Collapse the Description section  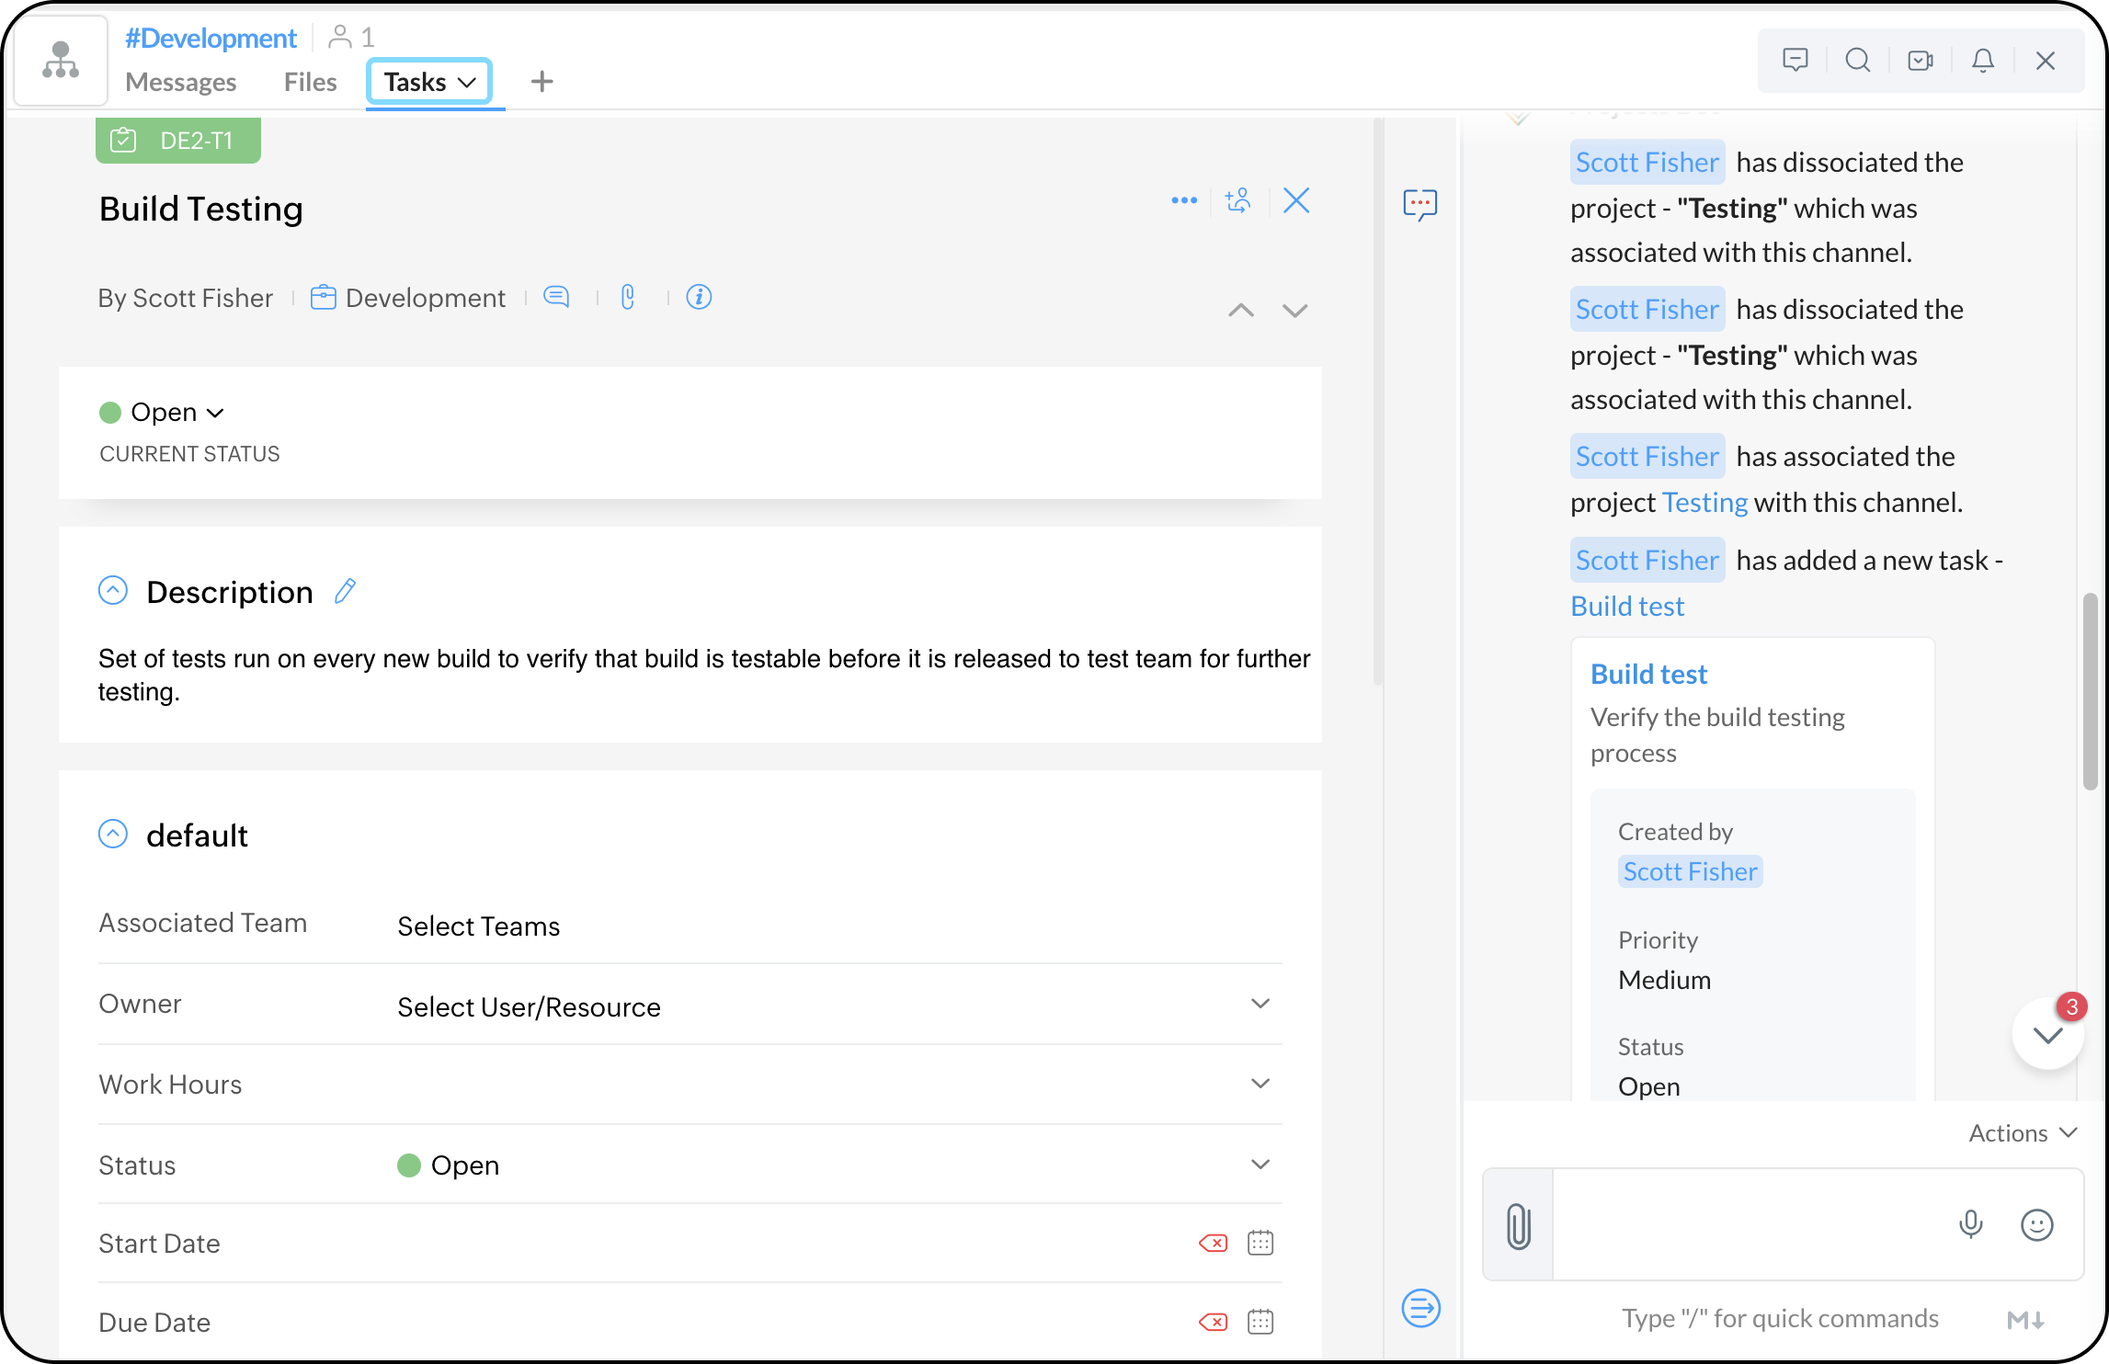pos(113,590)
